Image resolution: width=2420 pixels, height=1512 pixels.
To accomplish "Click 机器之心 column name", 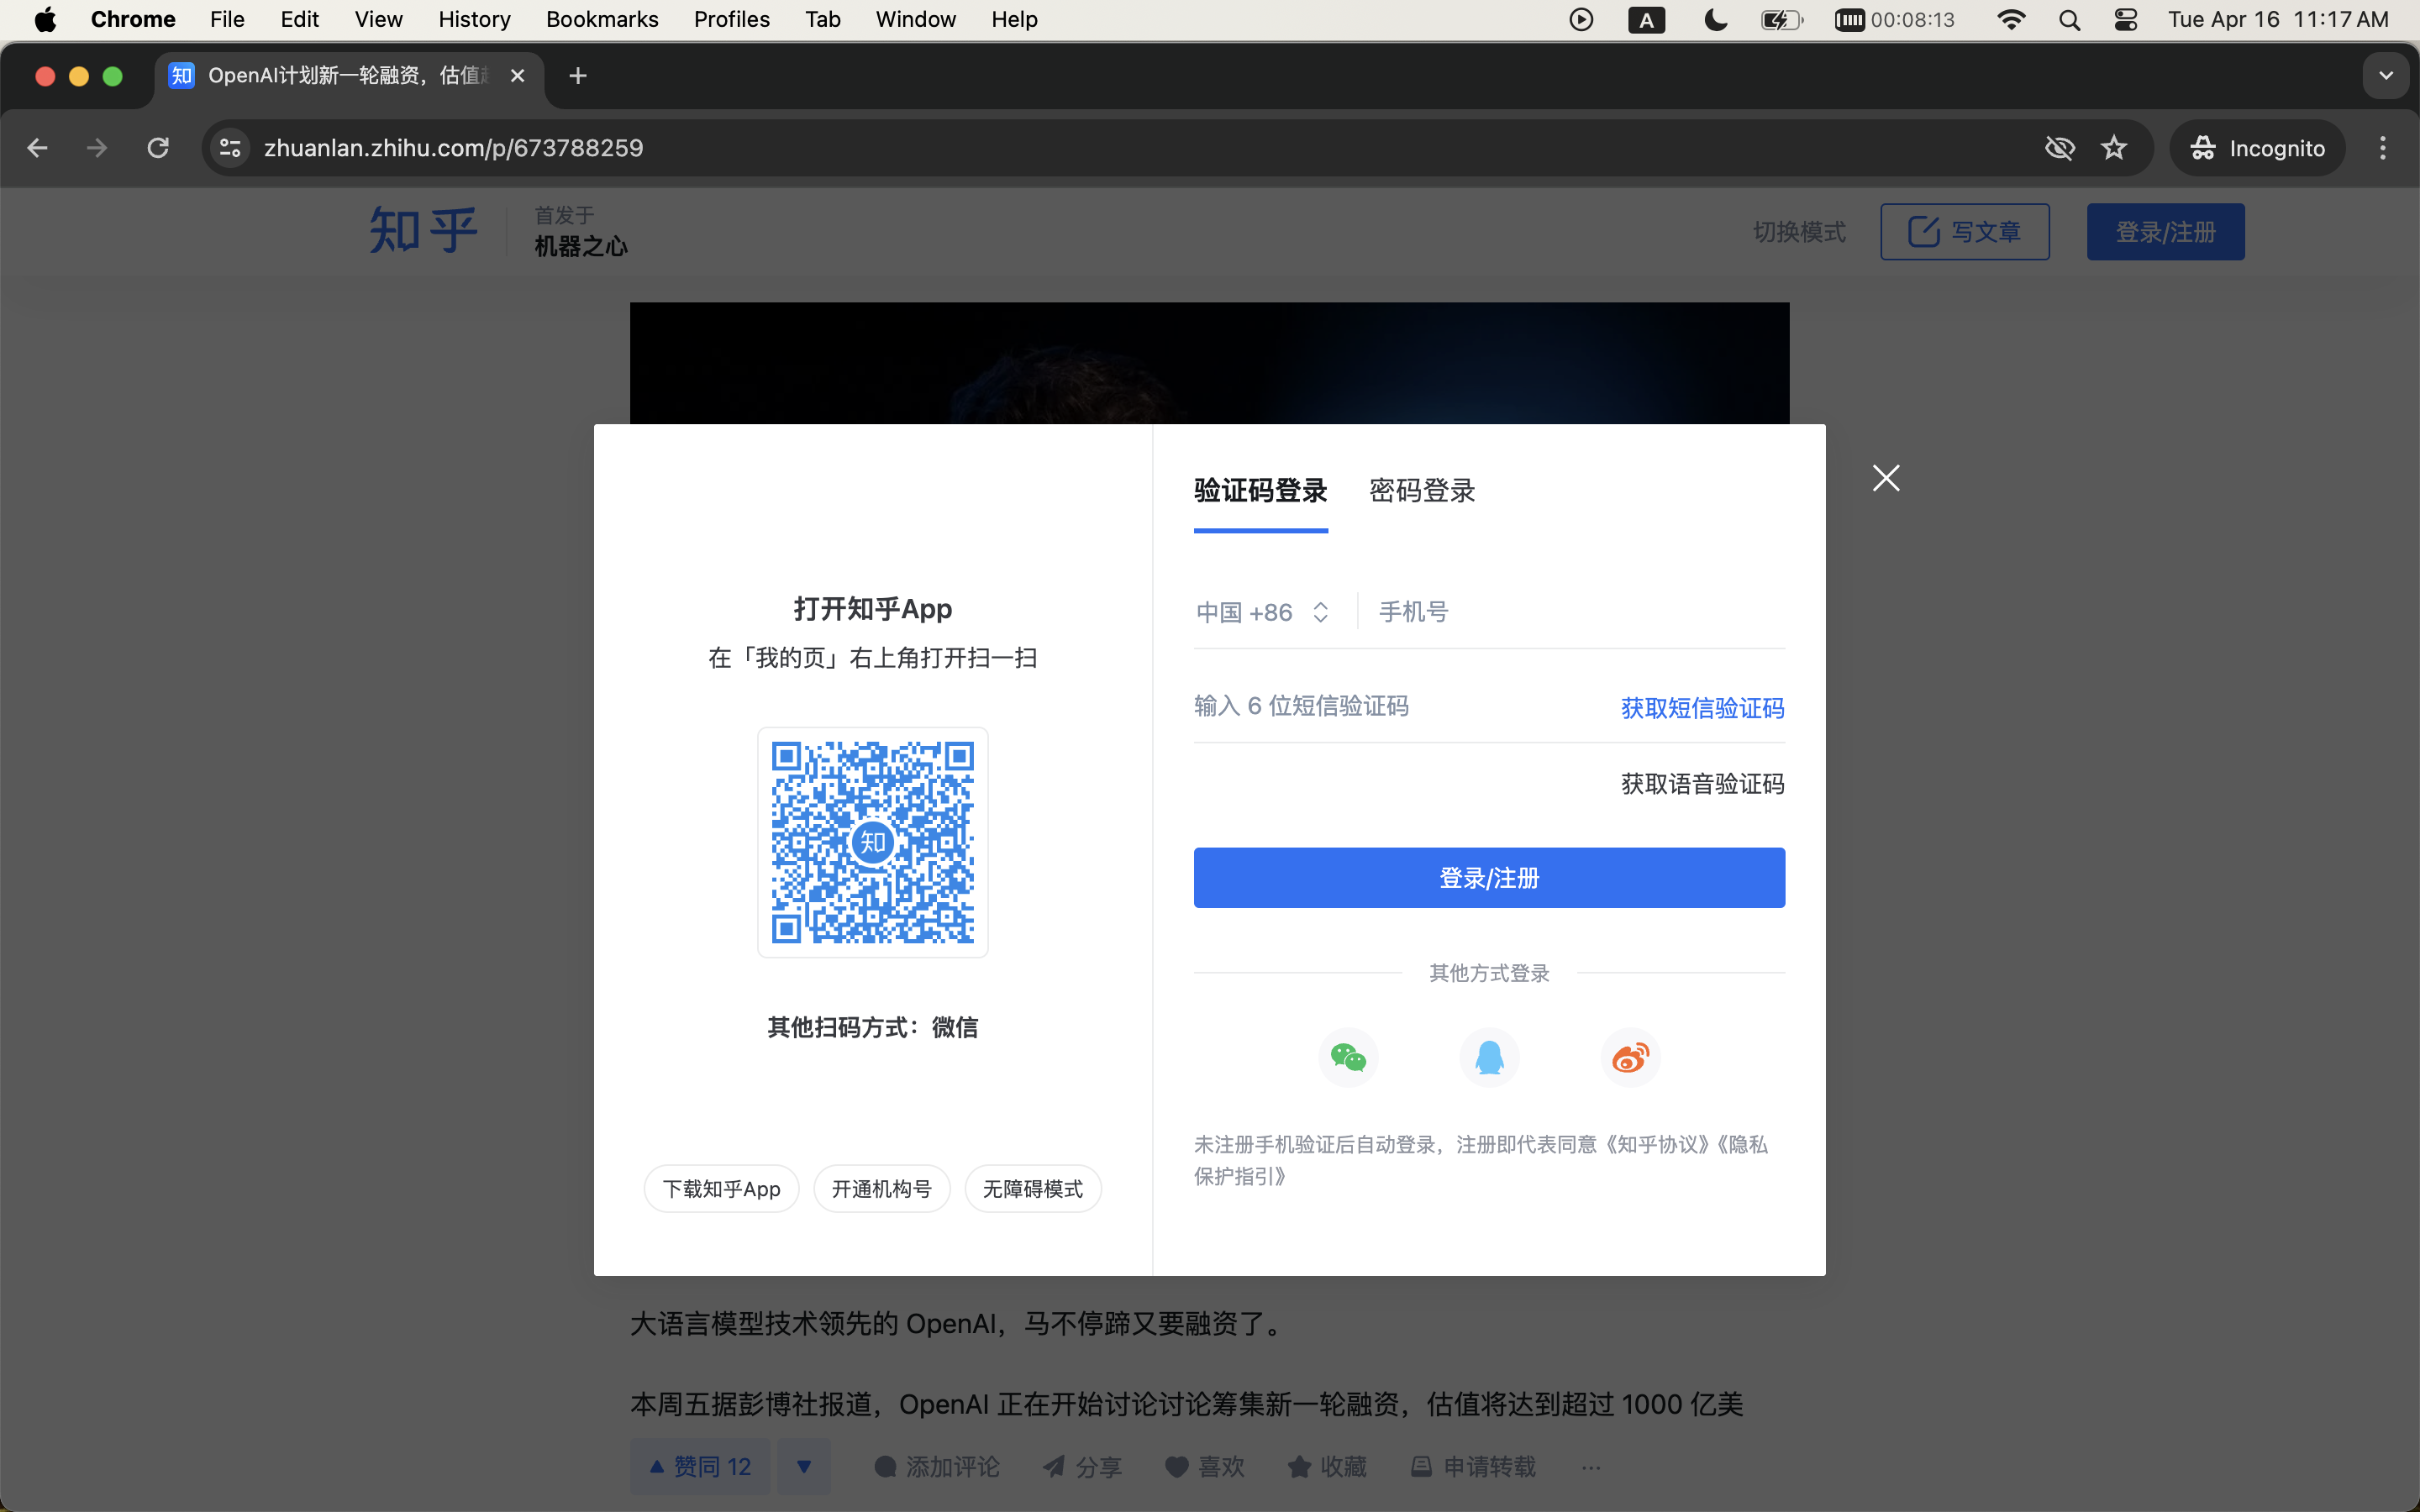I will pos(580,246).
